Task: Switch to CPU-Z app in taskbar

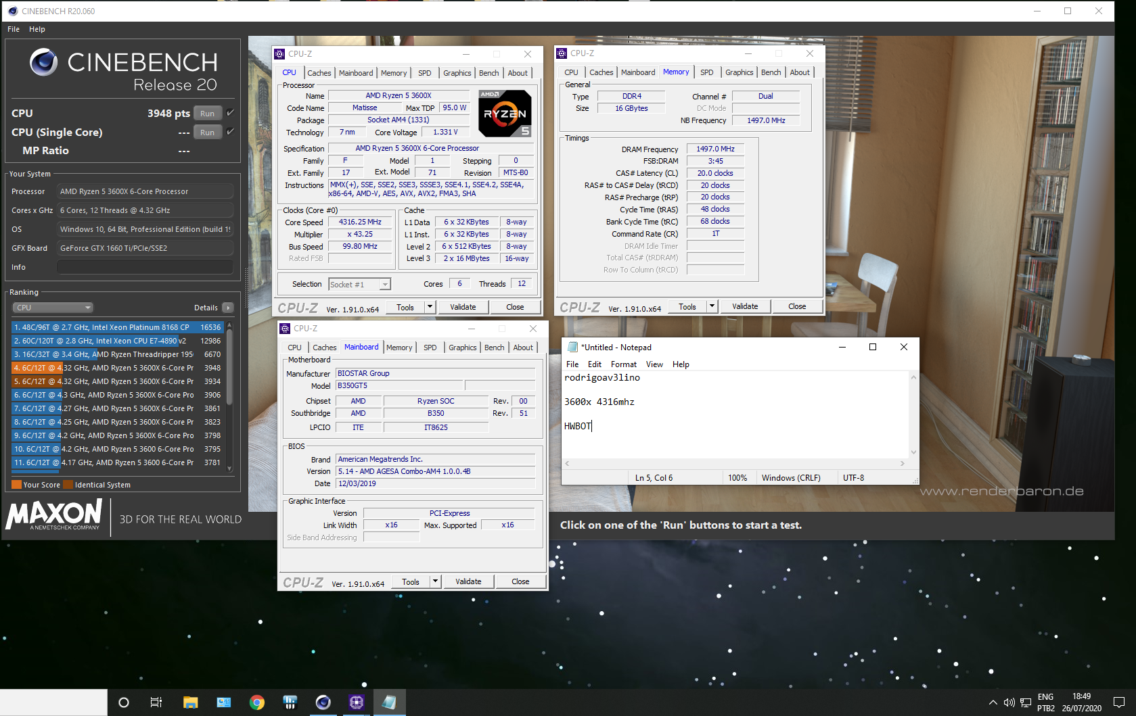Action: 357,702
